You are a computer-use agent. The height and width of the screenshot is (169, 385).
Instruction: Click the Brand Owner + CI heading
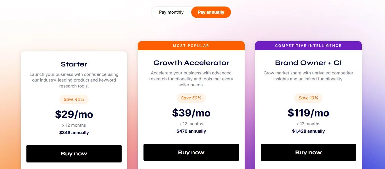(x=308, y=63)
